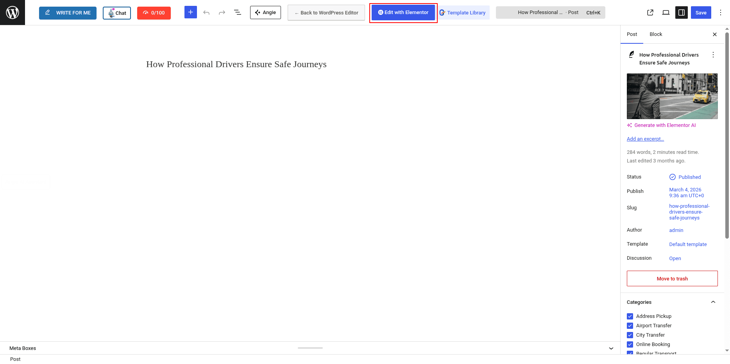Toggle the settings sidebar panel
The image size is (730, 364).
tap(682, 12)
